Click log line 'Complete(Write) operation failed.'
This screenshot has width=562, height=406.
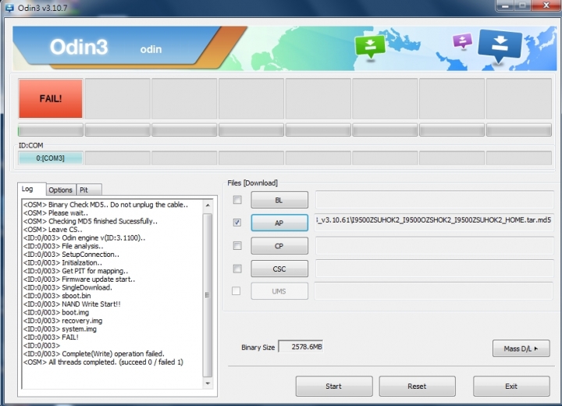click(x=94, y=354)
